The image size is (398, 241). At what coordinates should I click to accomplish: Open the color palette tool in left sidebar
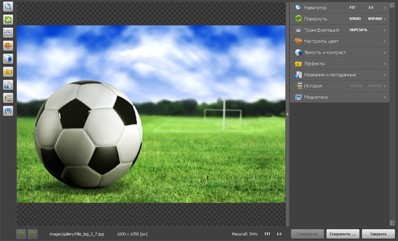(9, 46)
